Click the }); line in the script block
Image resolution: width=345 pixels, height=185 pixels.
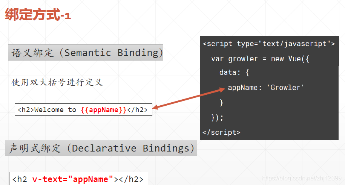217,118
